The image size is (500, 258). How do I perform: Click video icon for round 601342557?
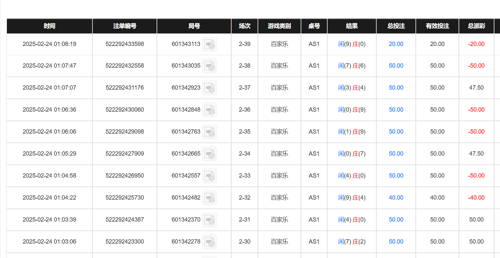coord(209,176)
